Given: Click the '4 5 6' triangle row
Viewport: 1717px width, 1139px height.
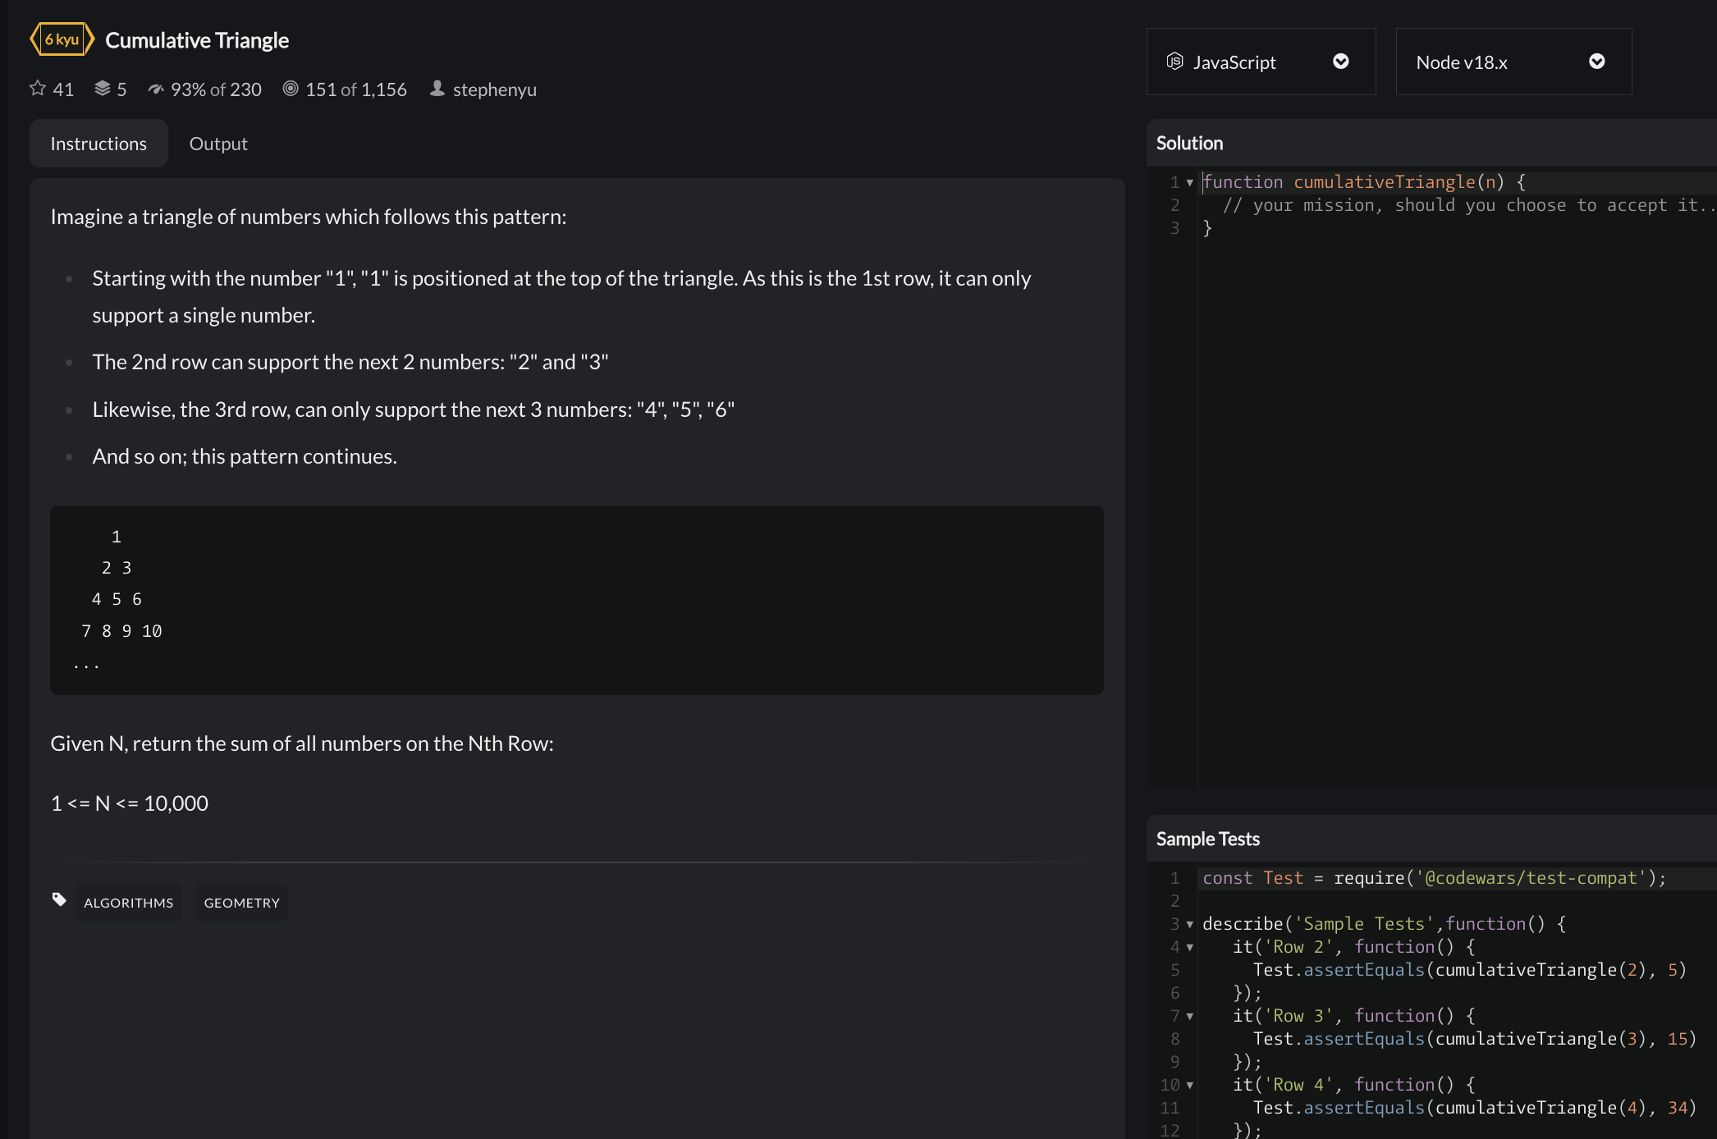Looking at the screenshot, I should 117,600.
